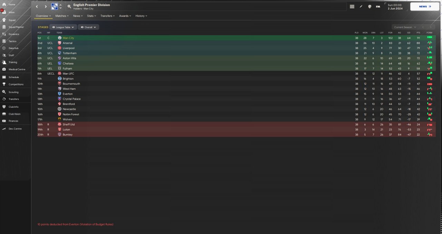
Task: Switch to the Matches tab
Action: pos(62,16)
